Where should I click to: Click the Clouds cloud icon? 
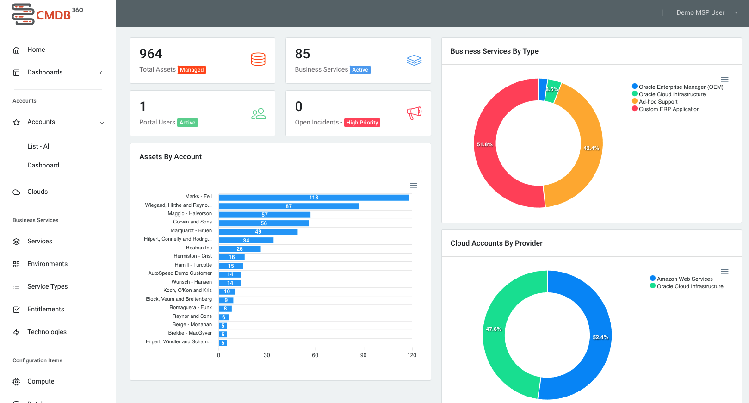coord(16,192)
